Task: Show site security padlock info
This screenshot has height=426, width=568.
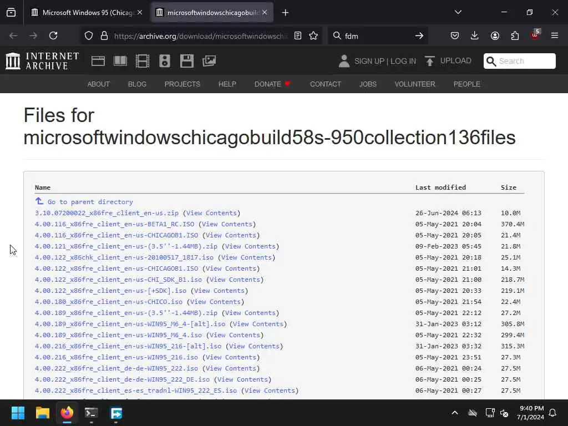Action: point(104,35)
